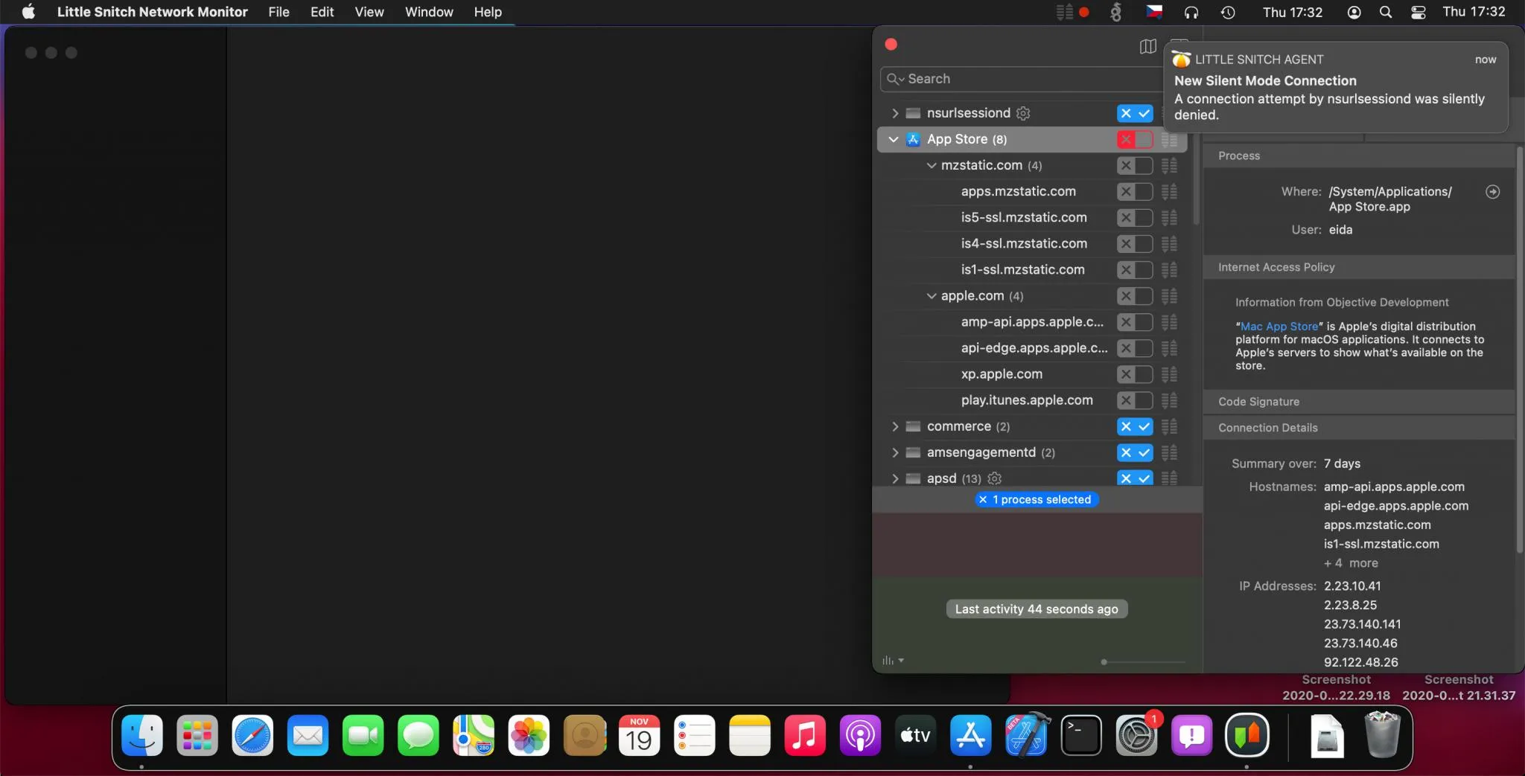Toggle allow/deny switch for nsurlsessiond

tap(1135, 113)
